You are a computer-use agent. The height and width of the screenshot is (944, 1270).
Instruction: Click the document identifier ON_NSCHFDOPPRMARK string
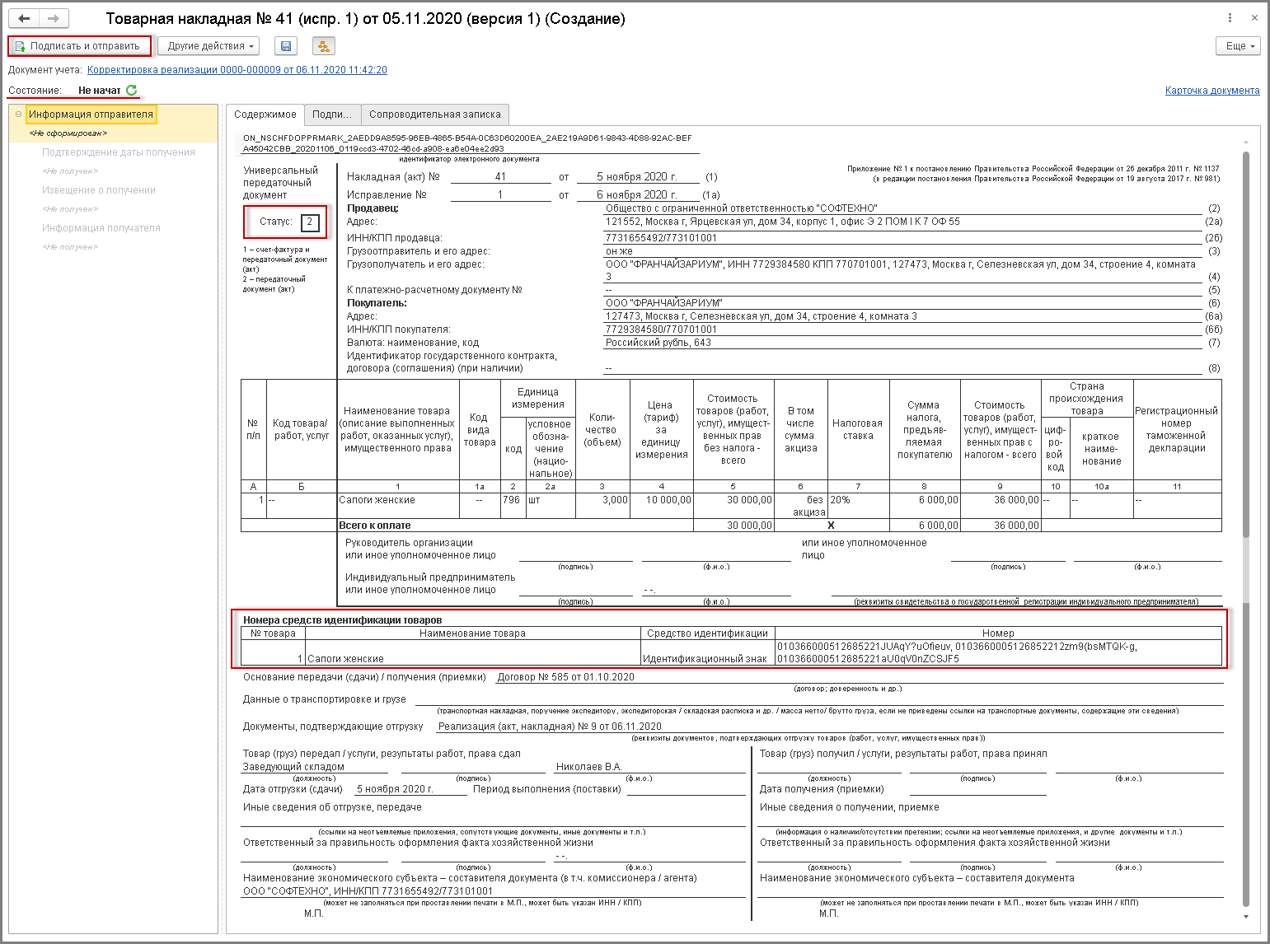(x=467, y=143)
